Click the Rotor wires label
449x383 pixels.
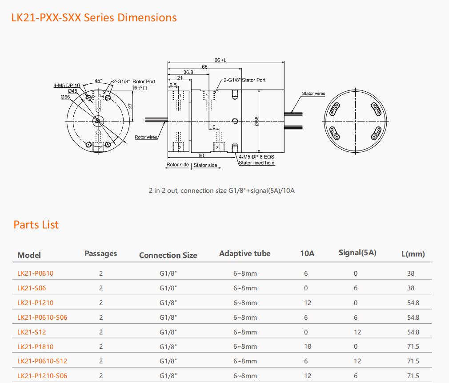pos(146,137)
